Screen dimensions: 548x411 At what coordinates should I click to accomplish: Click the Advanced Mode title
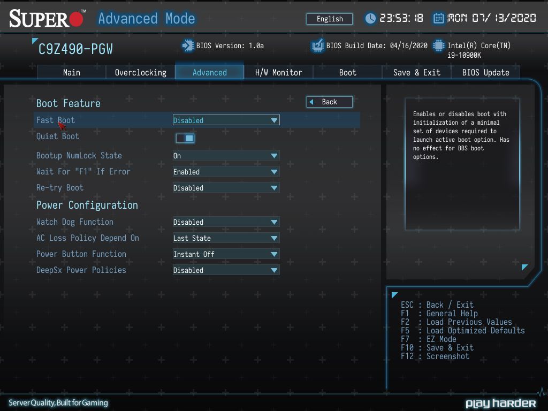click(x=147, y=18)
